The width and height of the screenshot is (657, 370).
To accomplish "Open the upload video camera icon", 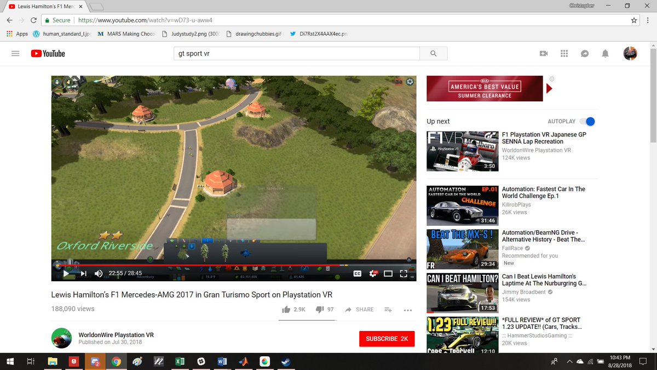I will coord(544,53).
